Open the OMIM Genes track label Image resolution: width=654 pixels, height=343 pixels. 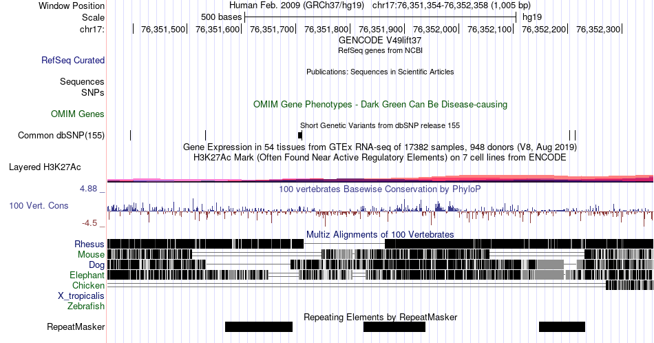(78, 114)
